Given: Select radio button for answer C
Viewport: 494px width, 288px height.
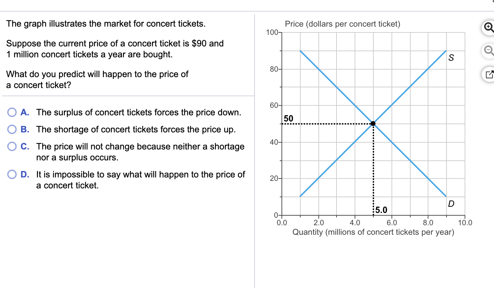Looking at the screenshot, I should (12, 146).
